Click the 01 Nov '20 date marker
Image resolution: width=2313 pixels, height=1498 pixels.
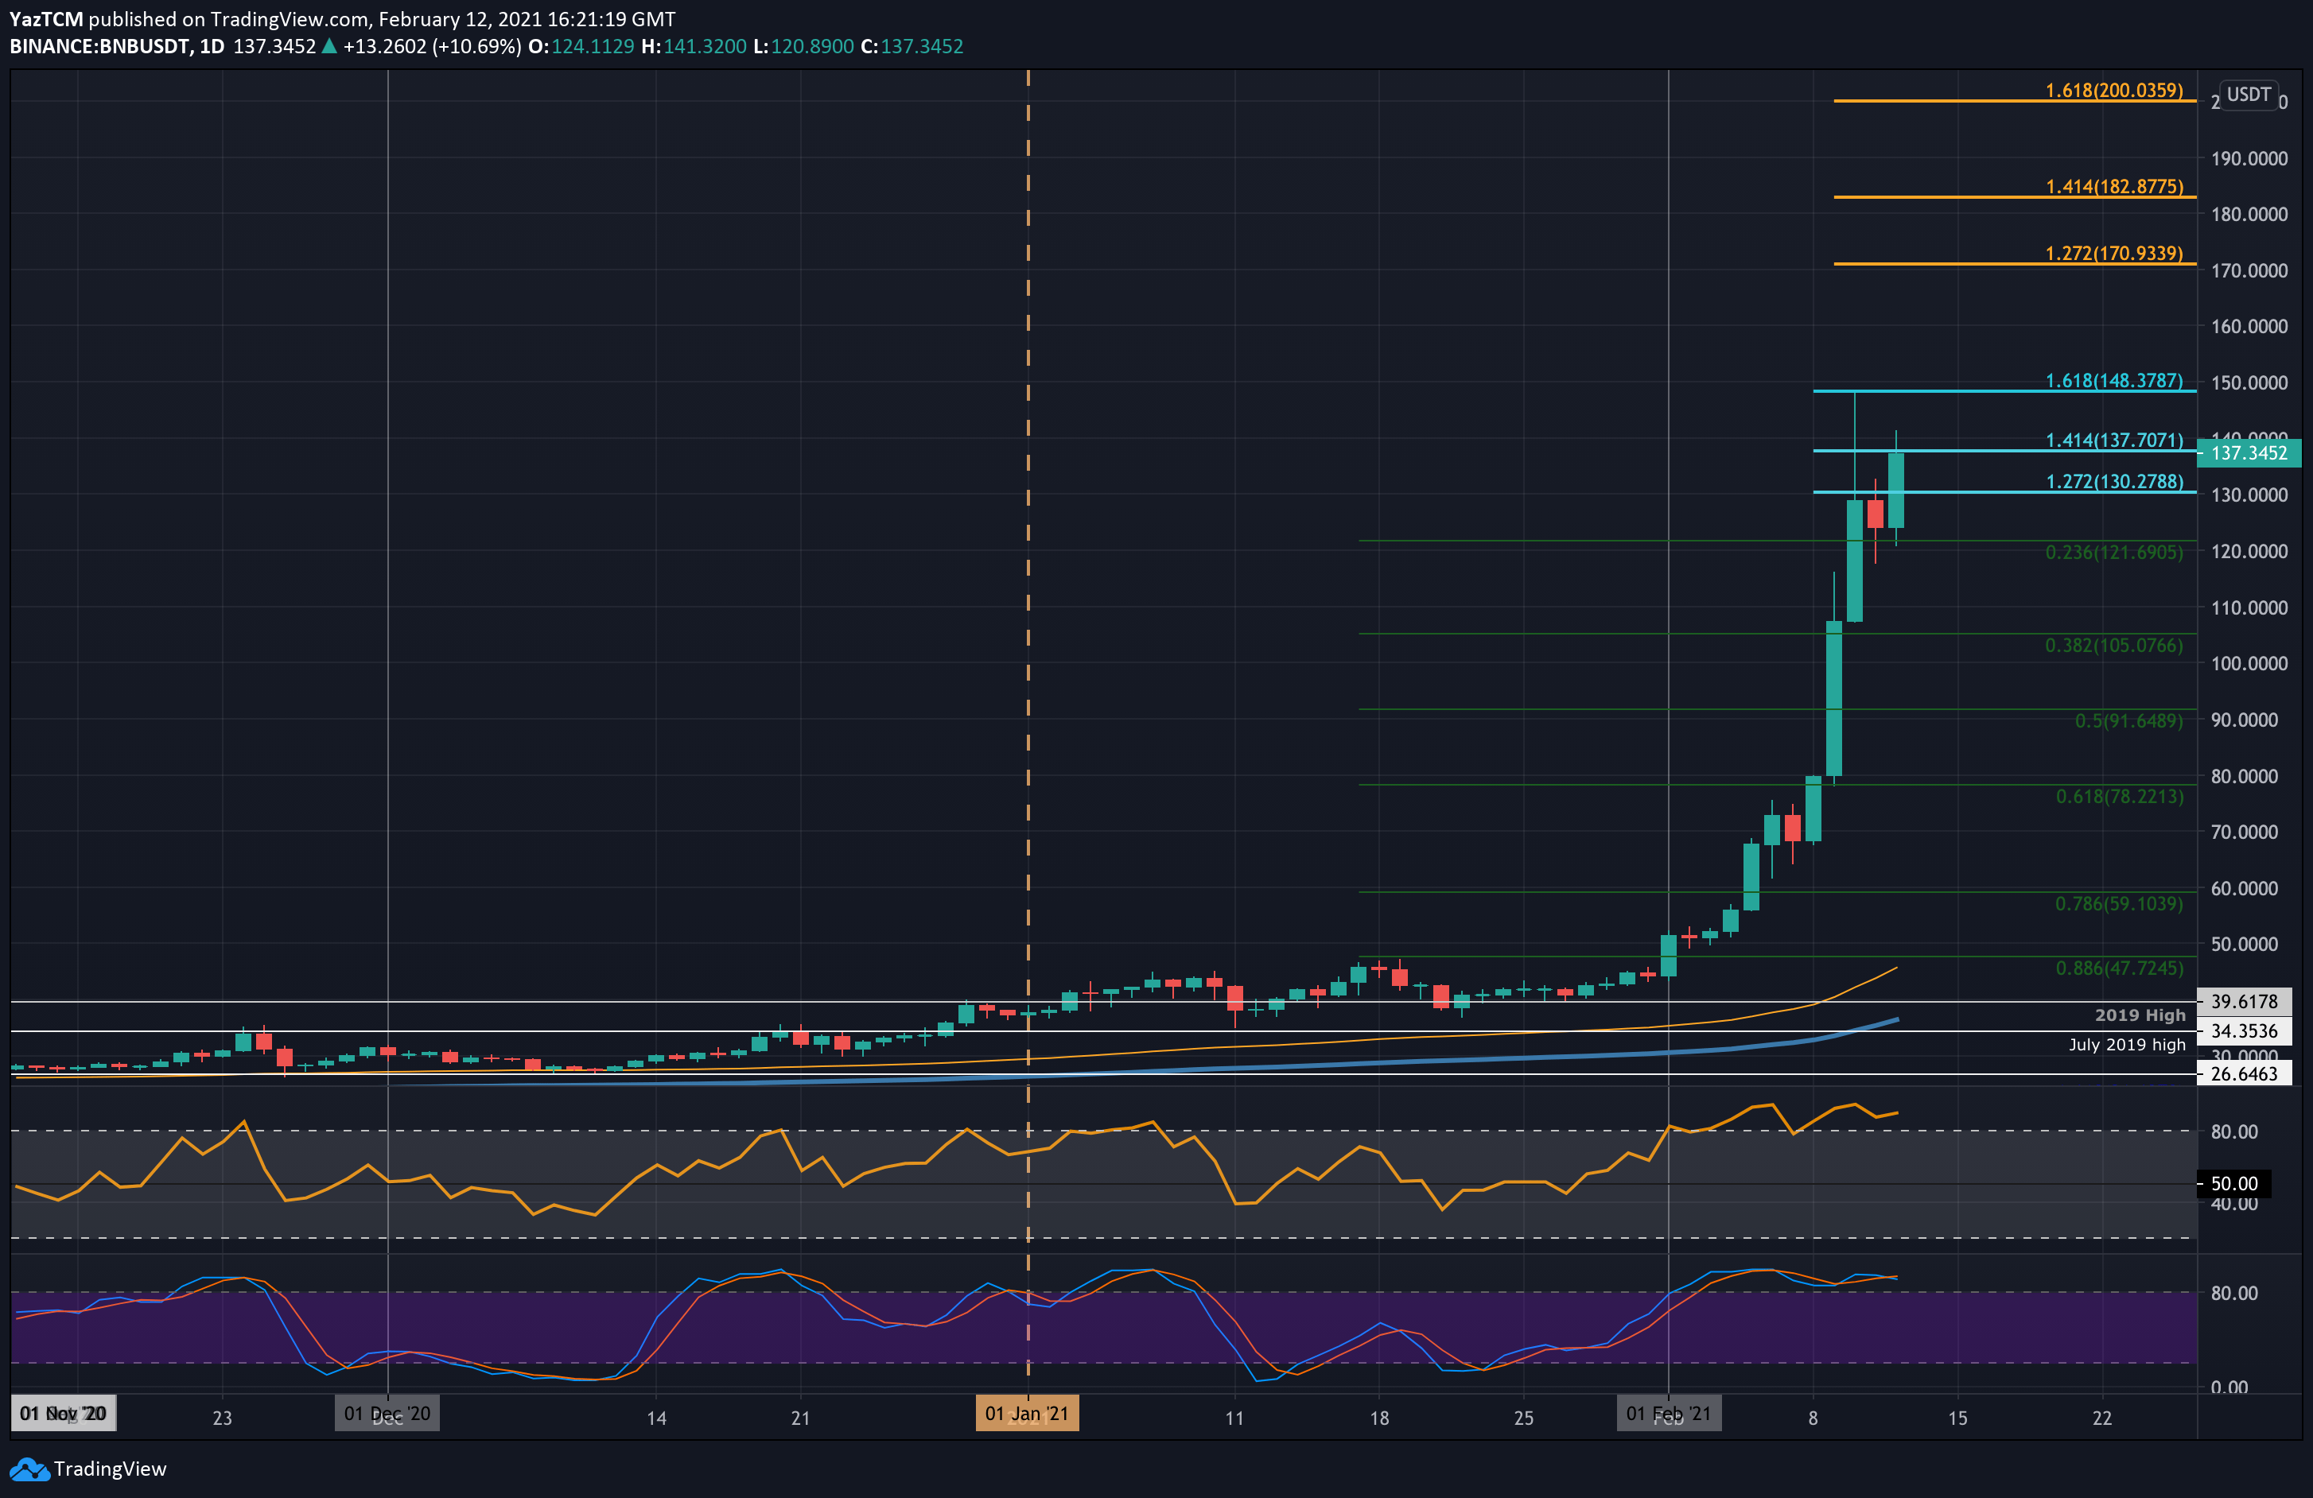pyautogui.click(x=63, y=1414)
